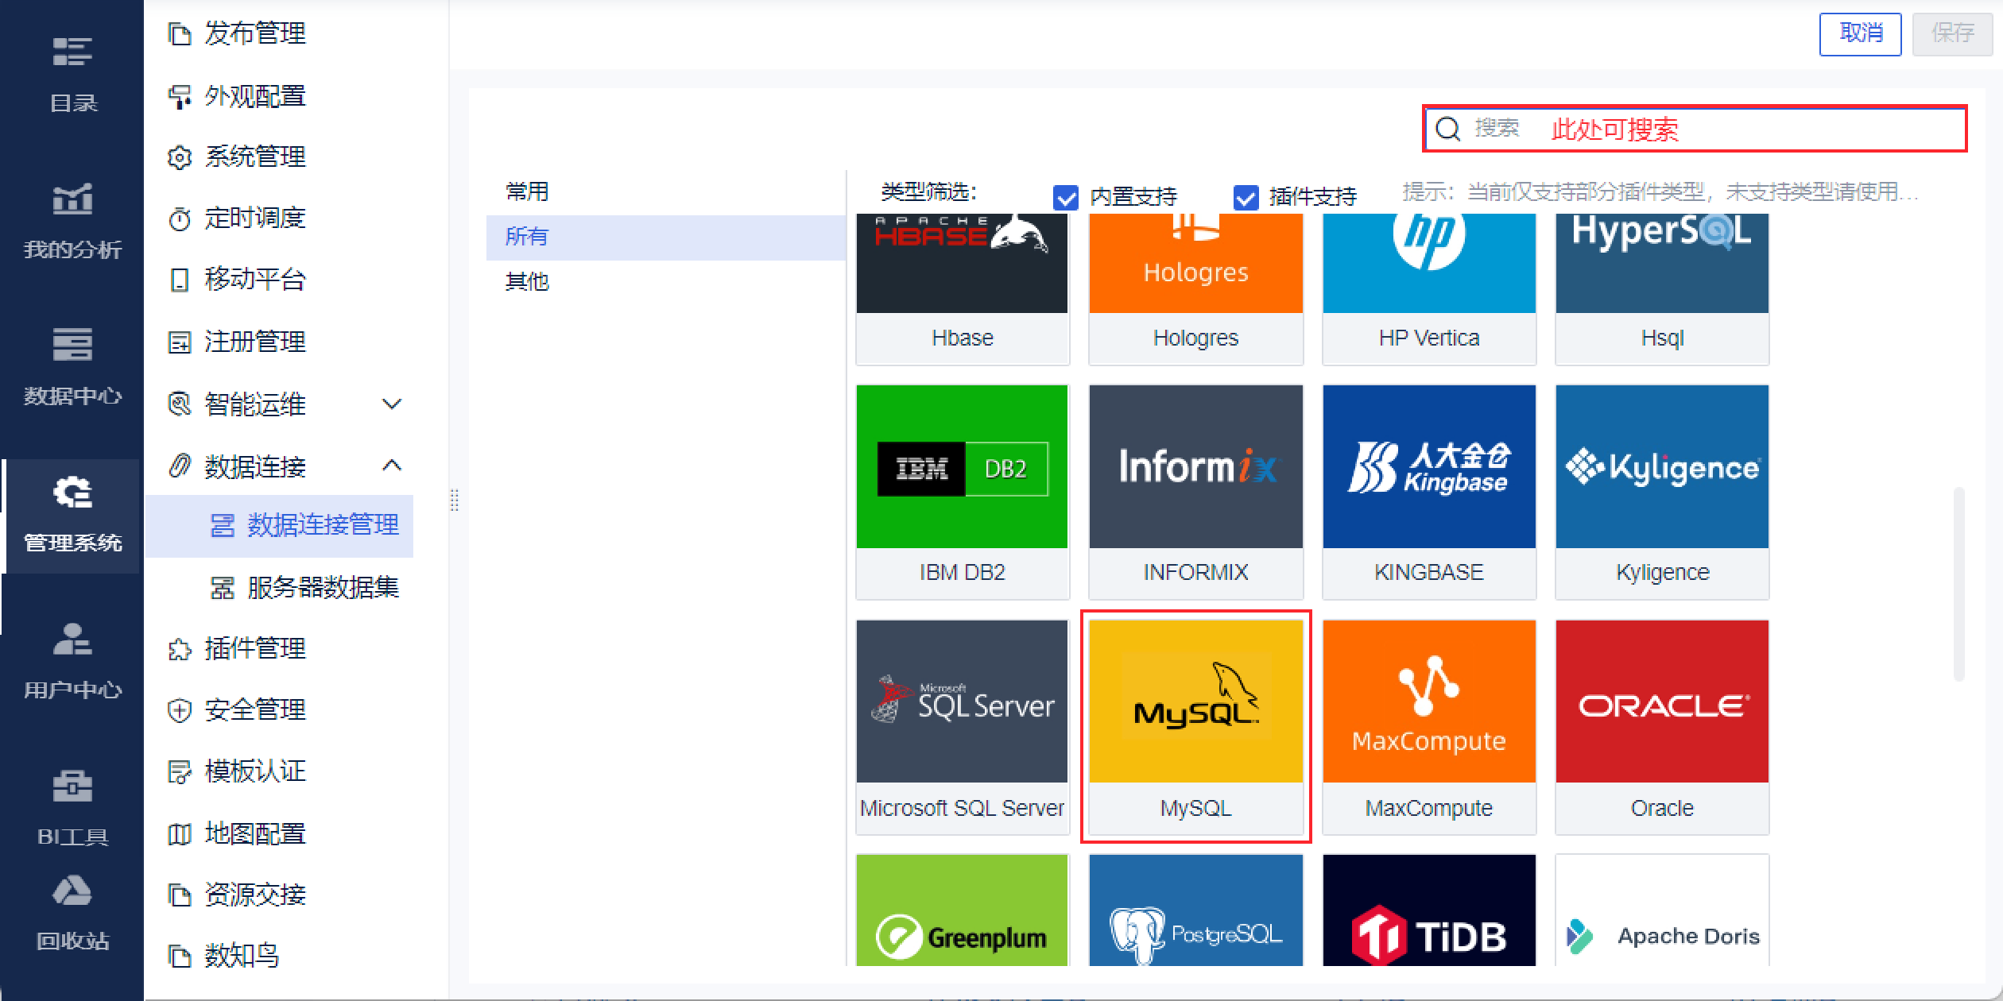The height and width of the screenshot is (1001, 2003).
Task: Select the 常用 category tab
Action: coord(527,191)
